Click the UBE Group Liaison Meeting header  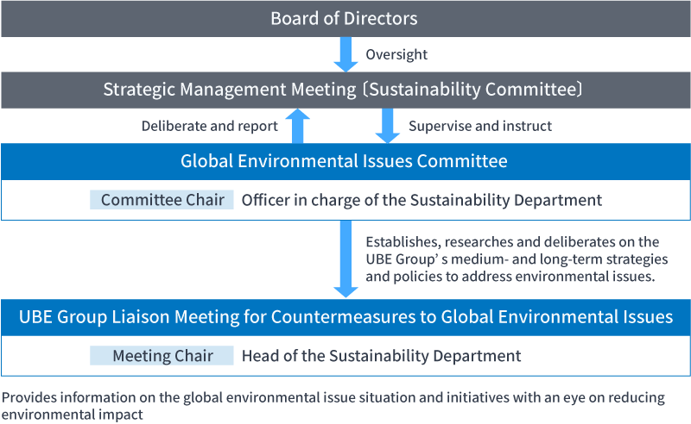(x=345, y=317)
